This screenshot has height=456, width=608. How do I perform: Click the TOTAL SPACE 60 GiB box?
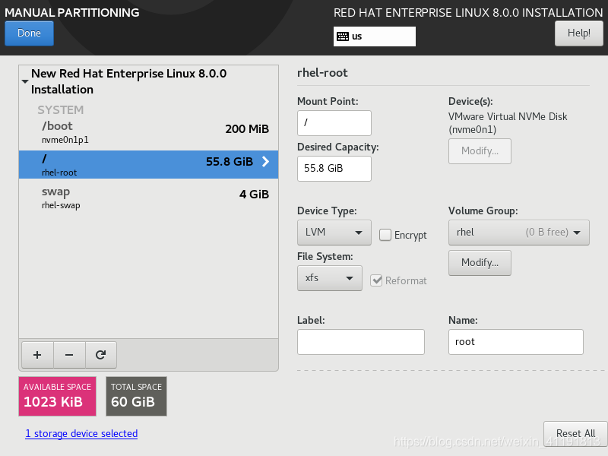(136, 396)
